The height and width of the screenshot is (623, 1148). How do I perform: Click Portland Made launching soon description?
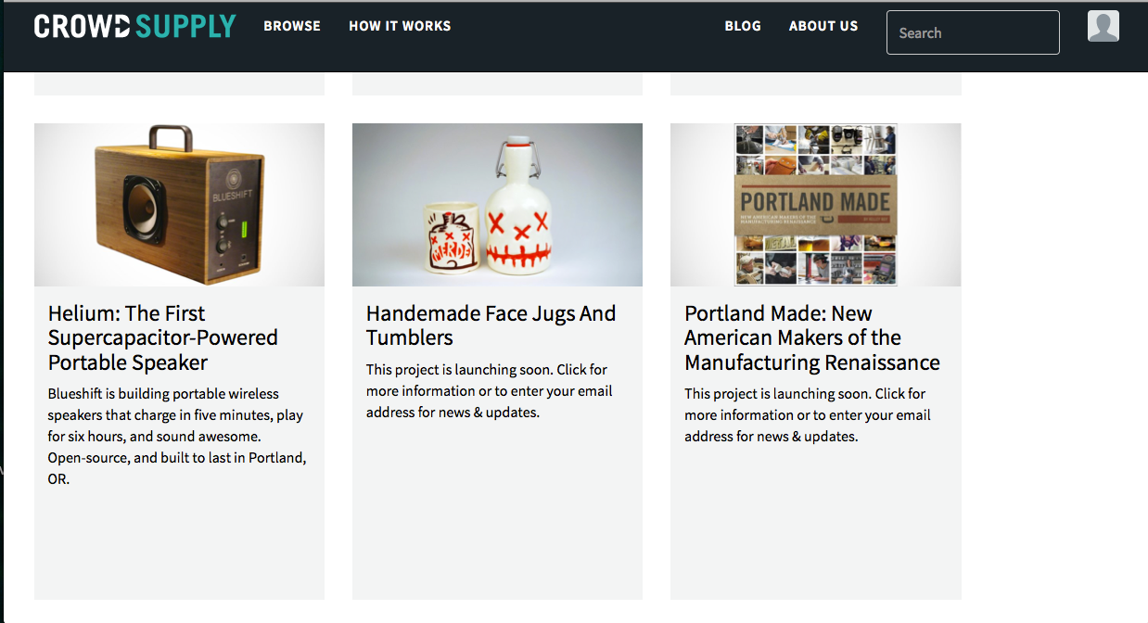[808, 414]
